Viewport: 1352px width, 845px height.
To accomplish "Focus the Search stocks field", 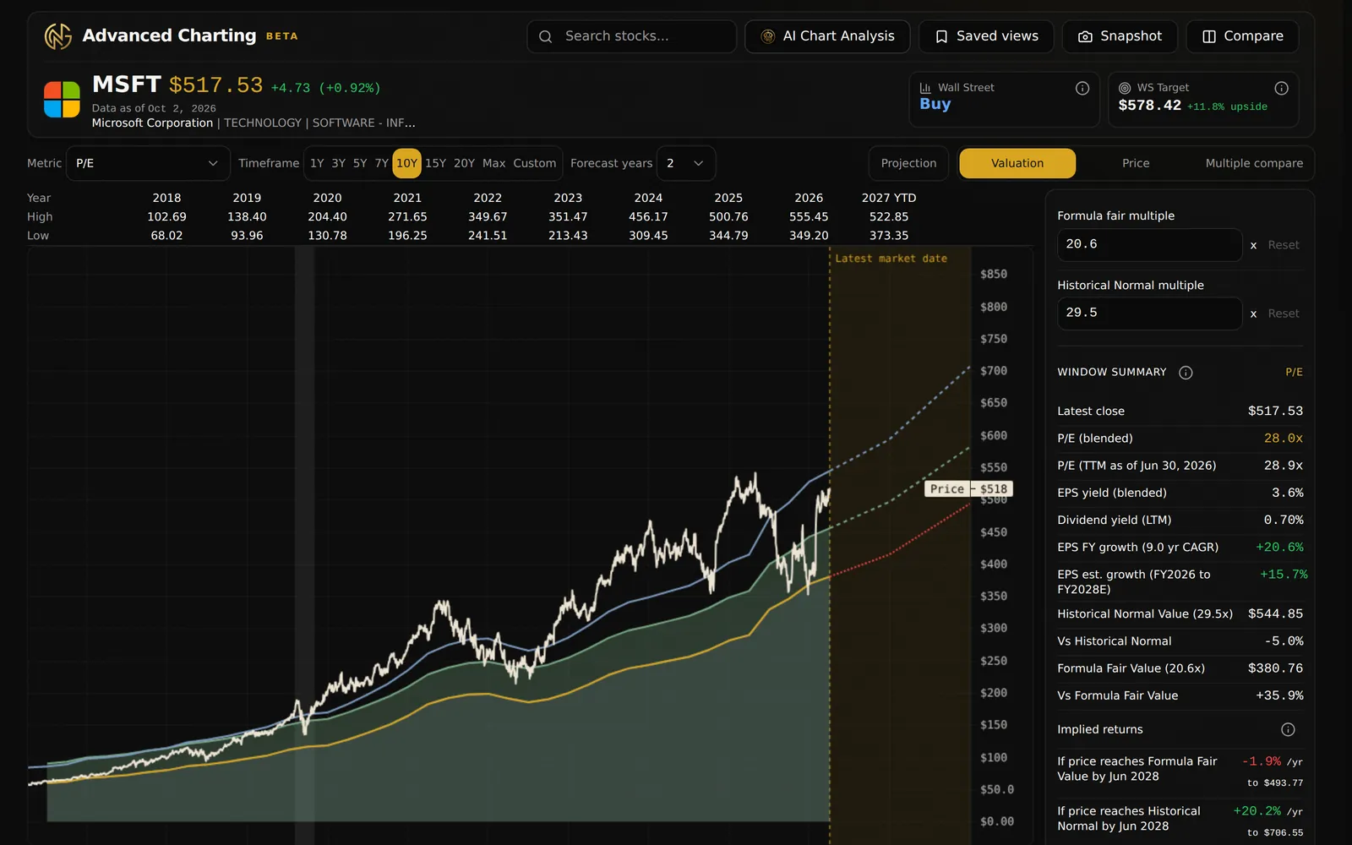I will pyautogui.click(x=631, y=36).
